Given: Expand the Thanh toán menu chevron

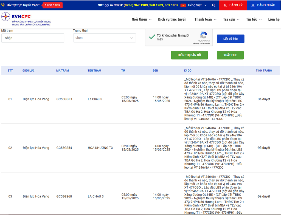Looking at the screenshot, I should [215, 19].
